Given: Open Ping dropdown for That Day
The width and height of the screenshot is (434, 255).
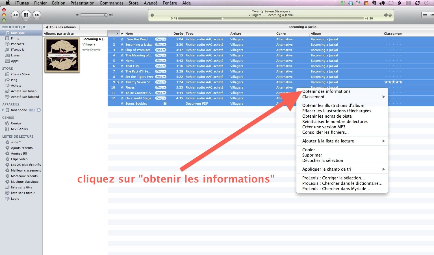Looking at the screenshot, I should [x=160, y=66].
